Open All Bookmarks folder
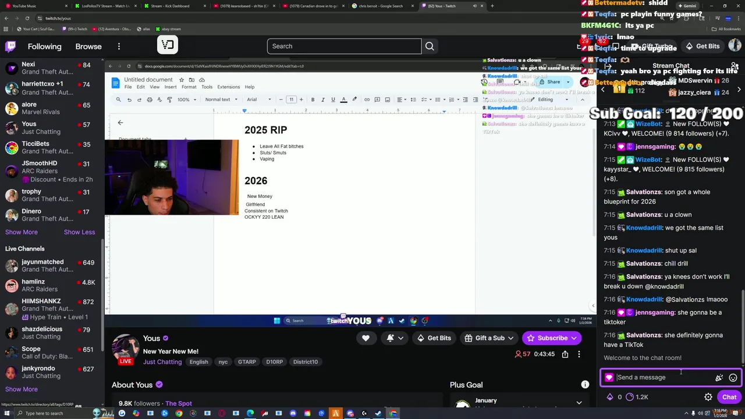This screenshot has width=745, height=419. 726,29
